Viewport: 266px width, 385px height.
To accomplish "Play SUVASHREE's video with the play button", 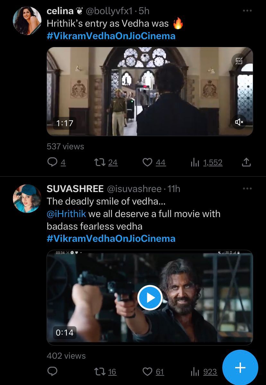I will [x=149, y=298].
